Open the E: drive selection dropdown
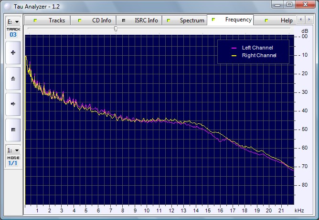 pos(13,22)
